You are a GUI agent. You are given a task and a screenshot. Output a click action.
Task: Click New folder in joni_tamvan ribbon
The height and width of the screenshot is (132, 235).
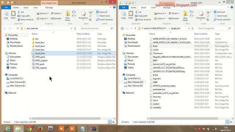[68, 16]
